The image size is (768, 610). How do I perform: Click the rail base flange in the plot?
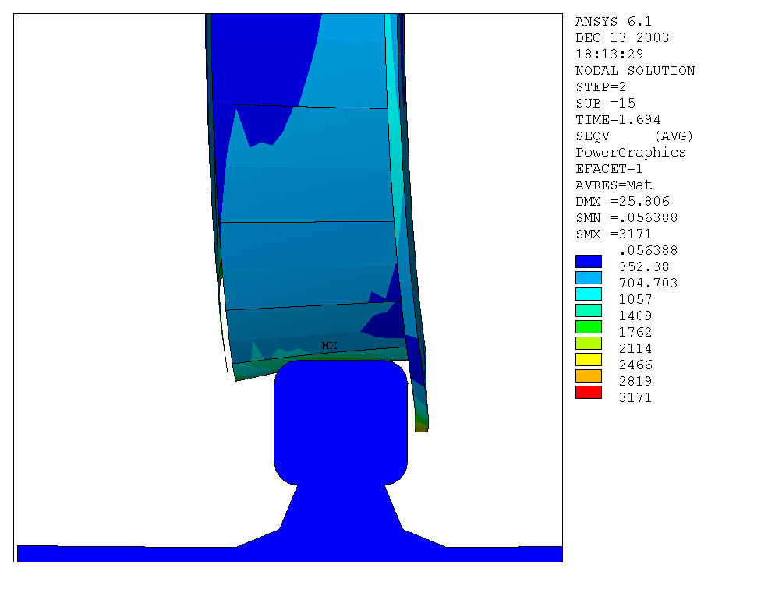pyautogui.click(x=289, y=553)
